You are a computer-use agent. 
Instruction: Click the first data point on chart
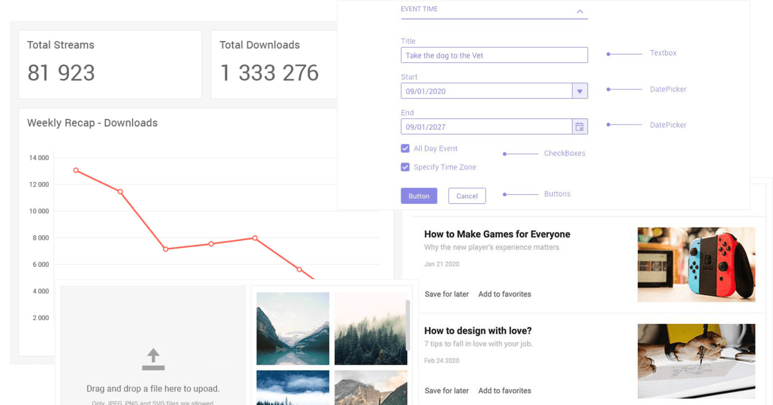[76, 170]
